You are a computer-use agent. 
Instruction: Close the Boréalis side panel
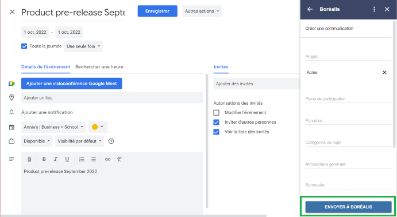387,9
